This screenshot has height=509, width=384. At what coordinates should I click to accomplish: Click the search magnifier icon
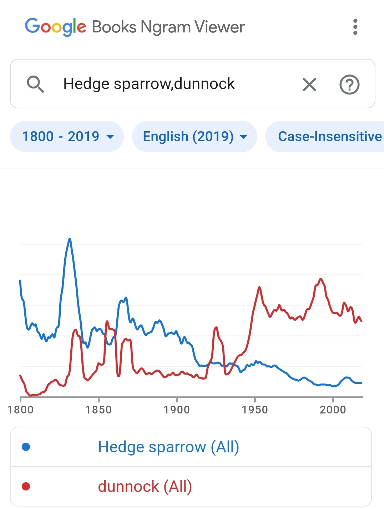[35, 84]
